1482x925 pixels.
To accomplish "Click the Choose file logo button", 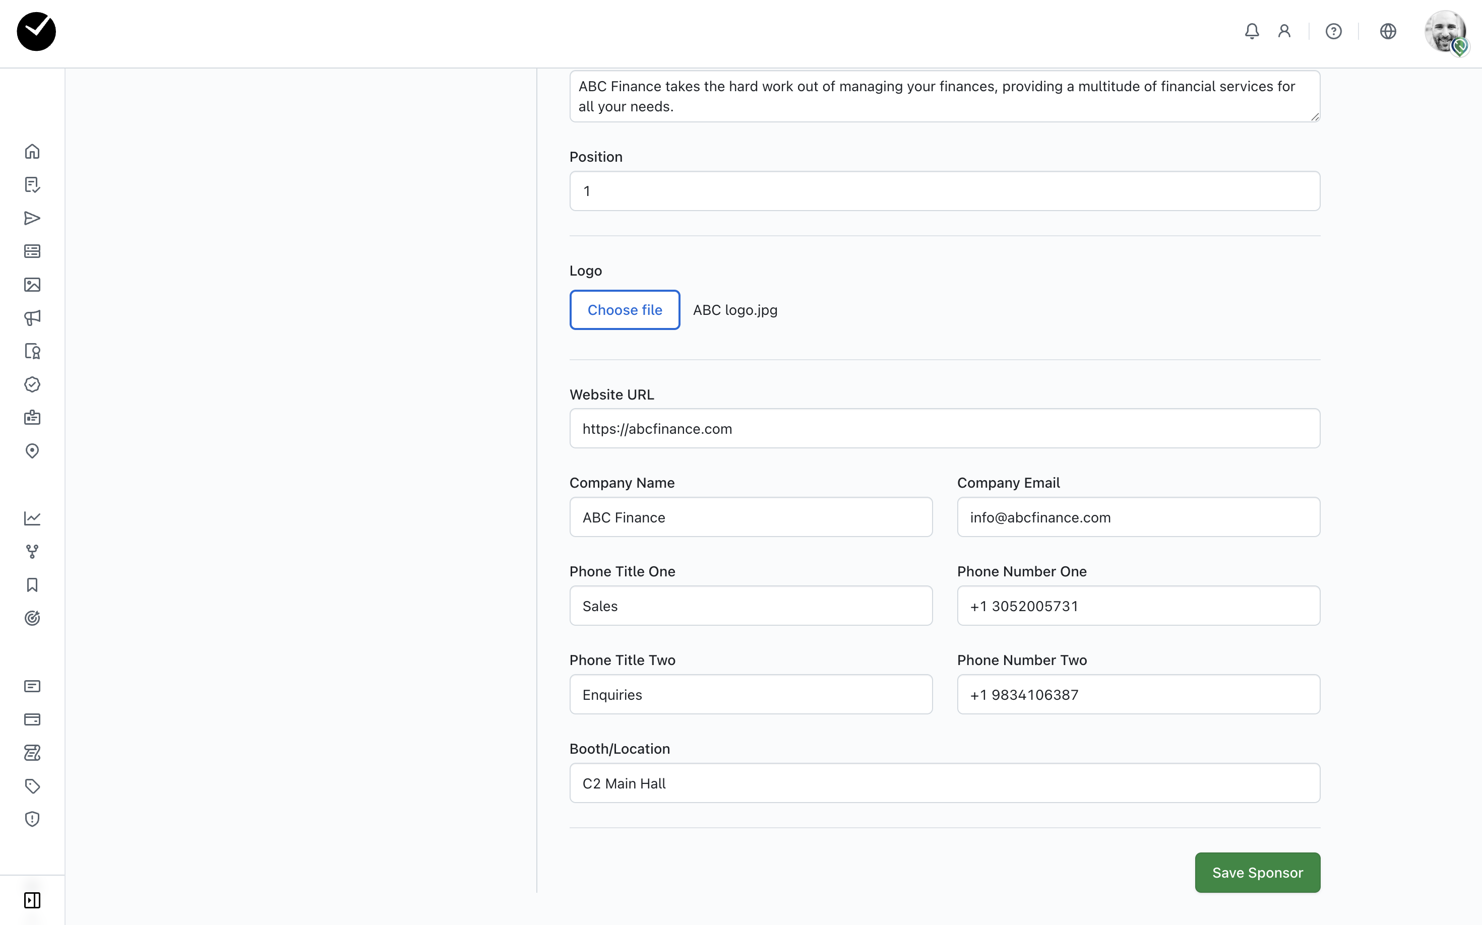I will coord(625,310).
